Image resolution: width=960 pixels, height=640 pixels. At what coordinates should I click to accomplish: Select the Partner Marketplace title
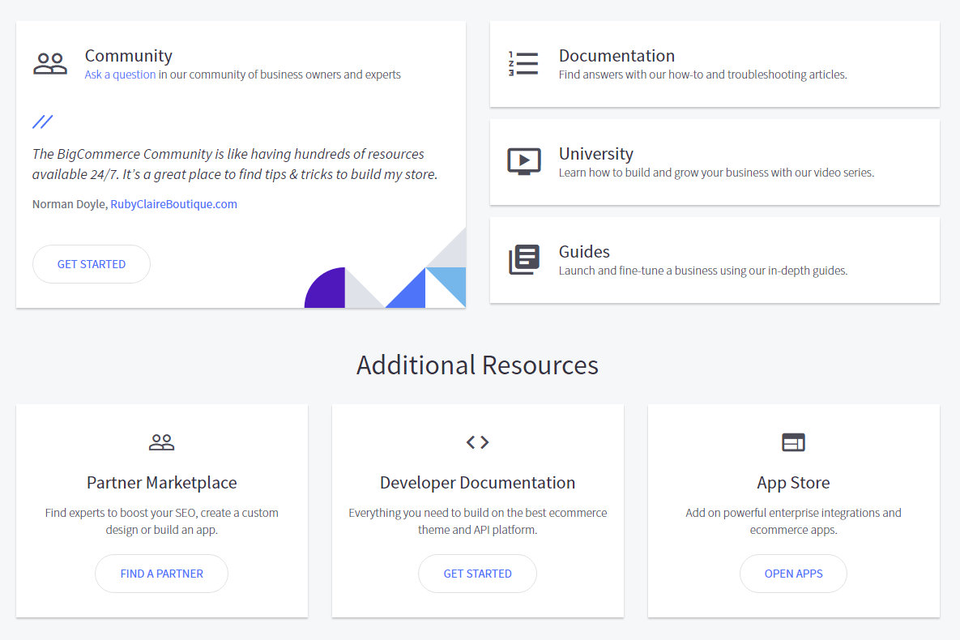pos(162,483)
